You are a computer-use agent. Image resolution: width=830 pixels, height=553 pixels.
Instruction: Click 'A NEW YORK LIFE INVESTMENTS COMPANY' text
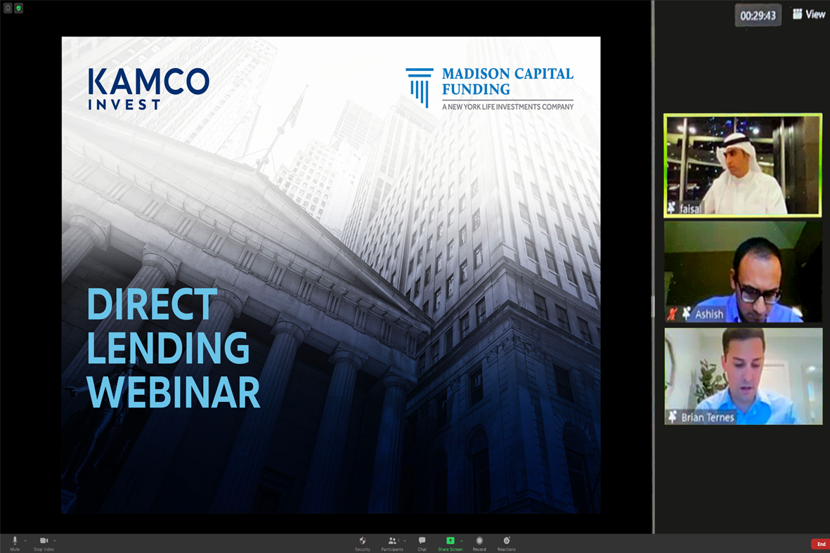click(x=507, y=107)
